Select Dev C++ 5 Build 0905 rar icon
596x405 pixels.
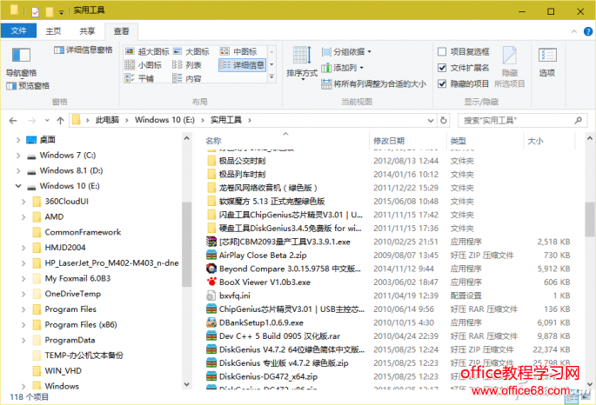211,336
